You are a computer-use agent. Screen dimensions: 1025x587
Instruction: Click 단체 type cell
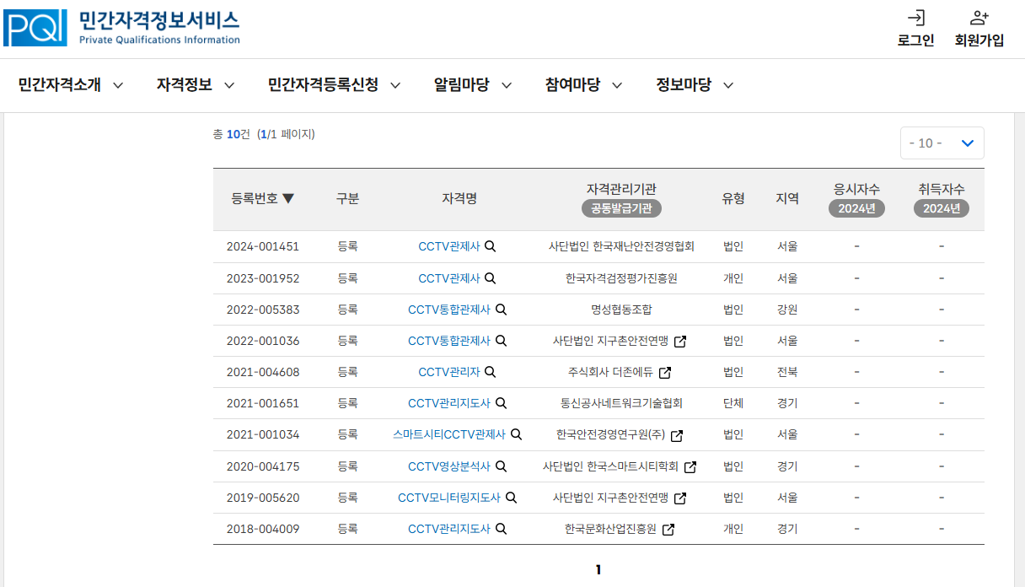click(733, 403)
